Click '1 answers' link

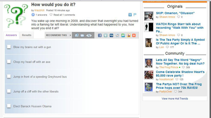pos(41,15)
